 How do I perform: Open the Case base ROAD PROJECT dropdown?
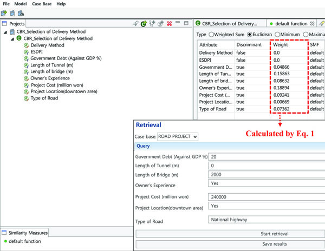pyautogui.click(x=178, y=136)
